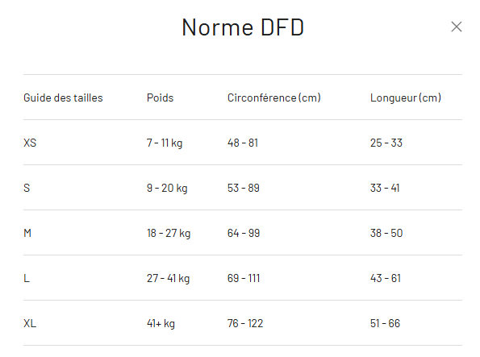Click the 18 - 27 kg weight cell
Viewport: 480px width, 357px height.
coord(169,233)
